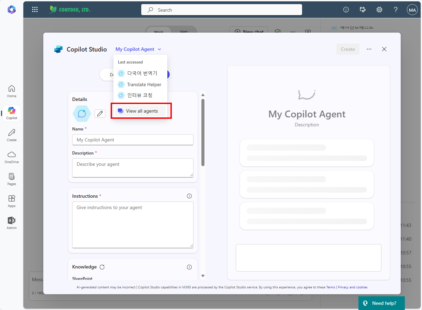The image size is (422, 310).
Task: Open the app launcher waffle icon
Action: tap(35, 10)
